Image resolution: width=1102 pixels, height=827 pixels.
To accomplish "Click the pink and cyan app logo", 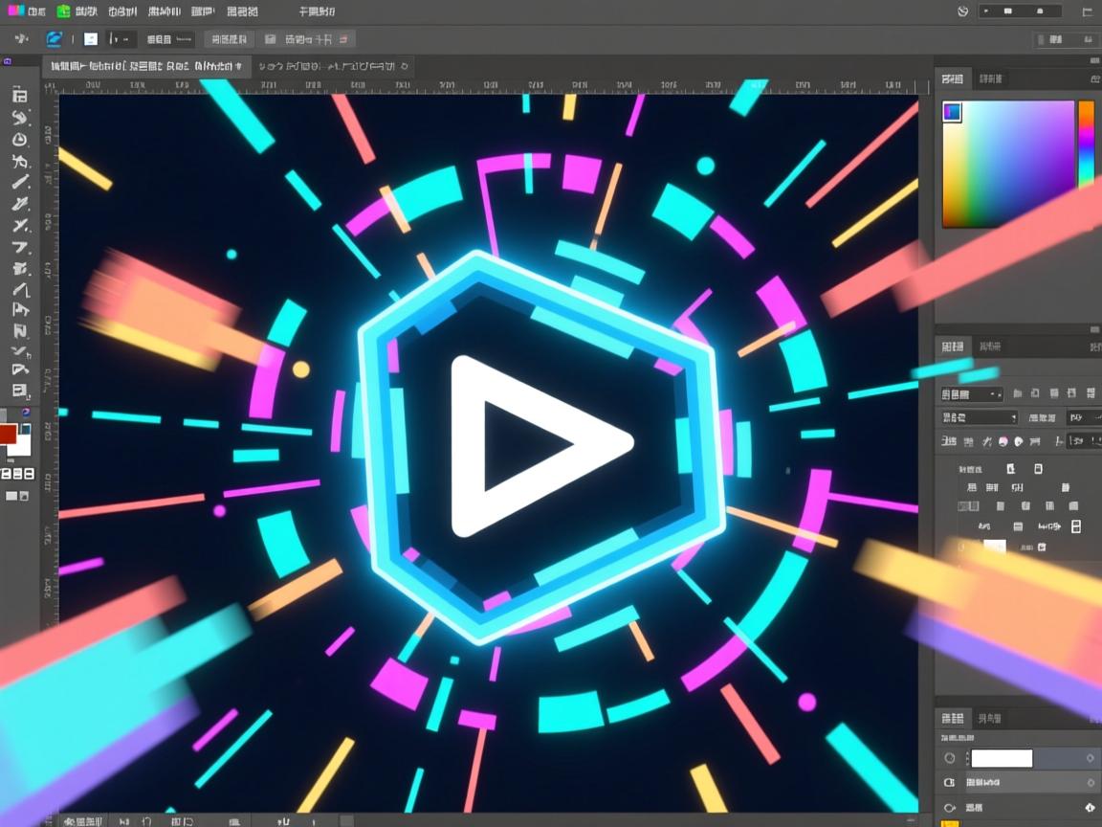I will (x=14, y=11).
